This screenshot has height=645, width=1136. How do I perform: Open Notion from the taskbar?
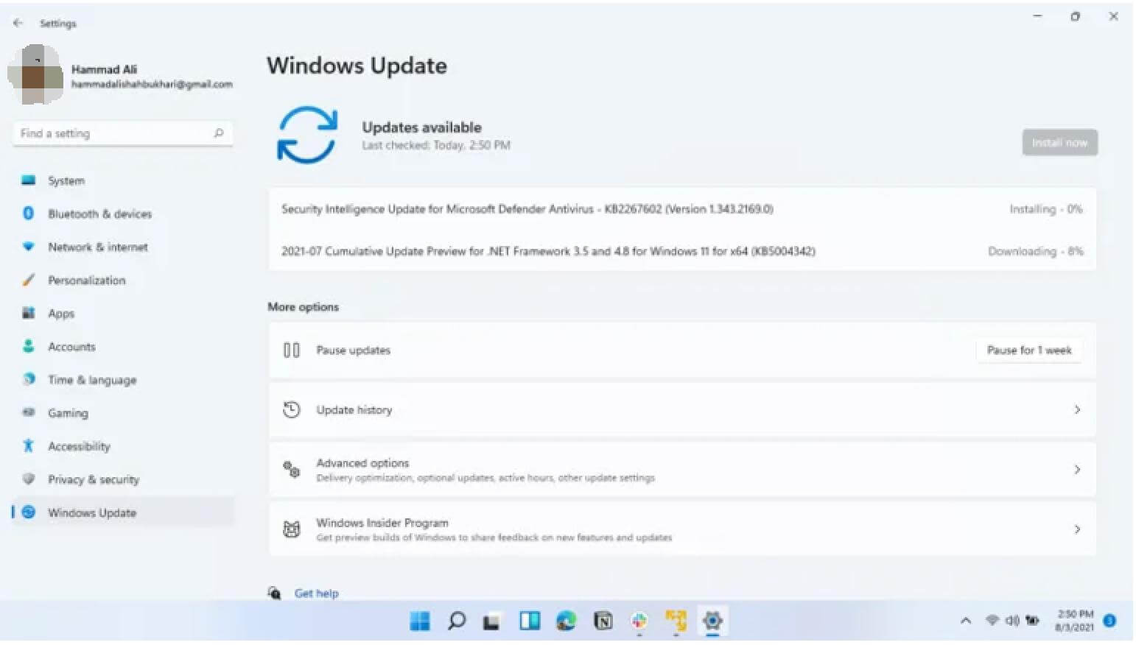pyautogui.click(x=603, y=621)
